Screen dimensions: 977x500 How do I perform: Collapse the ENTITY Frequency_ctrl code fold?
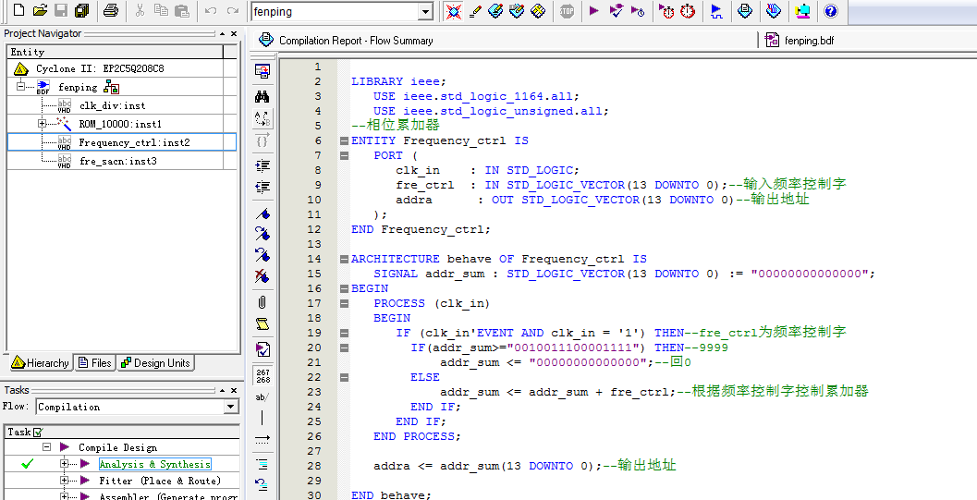(344, 140)
